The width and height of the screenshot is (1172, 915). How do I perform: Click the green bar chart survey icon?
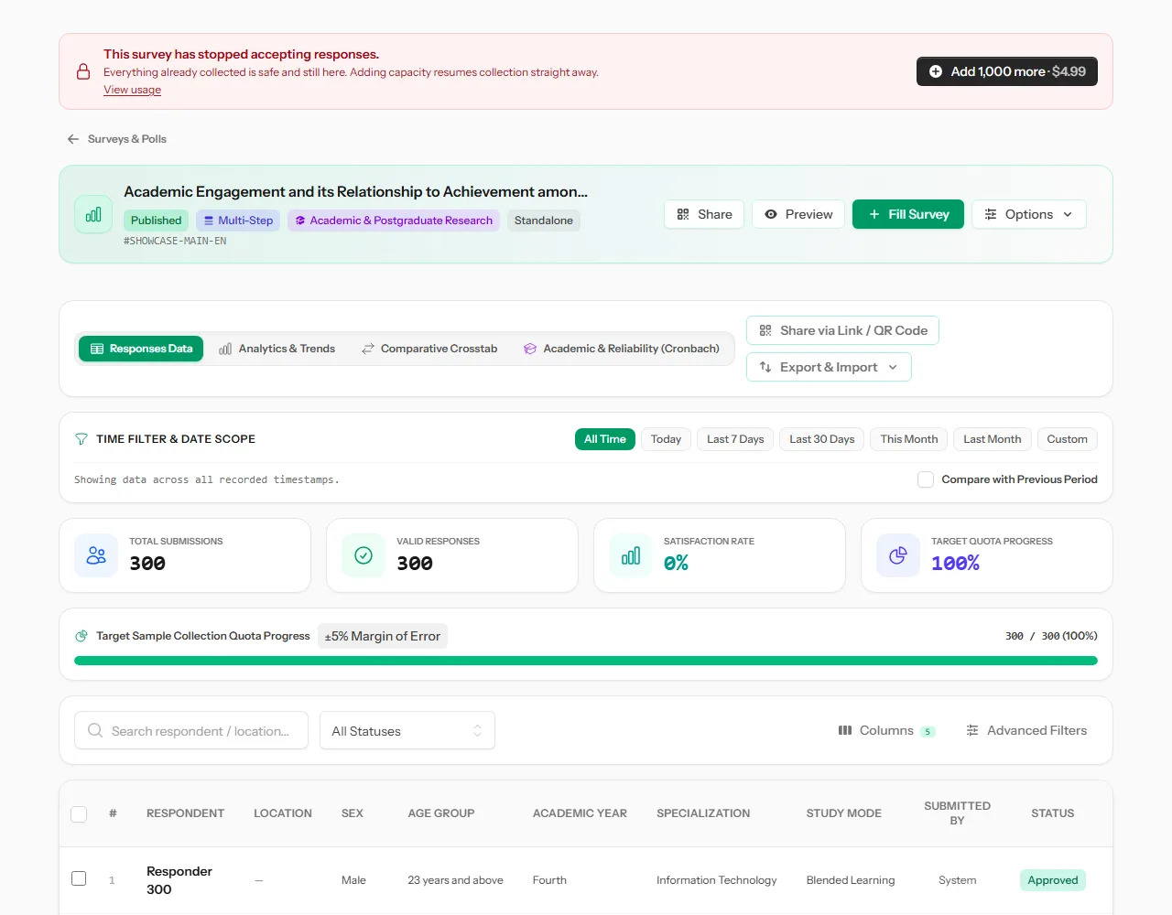93,214
